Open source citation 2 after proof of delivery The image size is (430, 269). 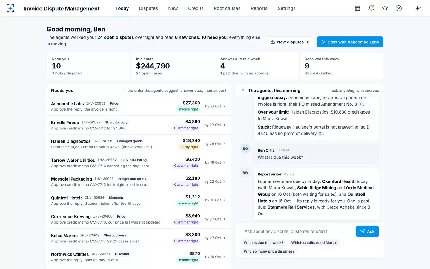coord(320,133)
